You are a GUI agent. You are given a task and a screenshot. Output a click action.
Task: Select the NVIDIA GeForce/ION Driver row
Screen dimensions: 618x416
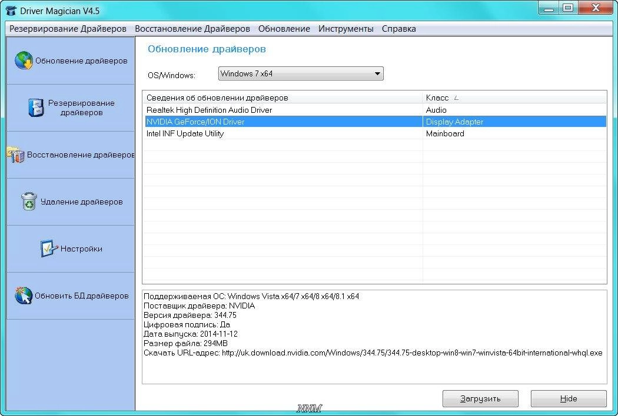click(374, 122)
